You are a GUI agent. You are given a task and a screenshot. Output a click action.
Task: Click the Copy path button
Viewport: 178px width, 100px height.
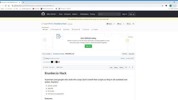[x=131, y=54]
